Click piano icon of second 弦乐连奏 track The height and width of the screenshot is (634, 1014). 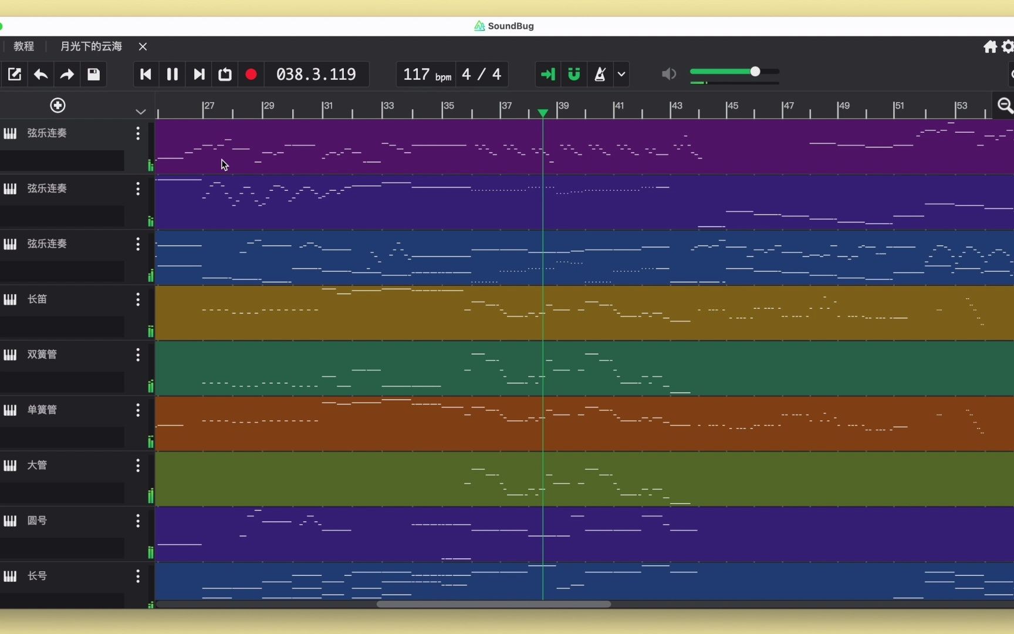(10, 188)
